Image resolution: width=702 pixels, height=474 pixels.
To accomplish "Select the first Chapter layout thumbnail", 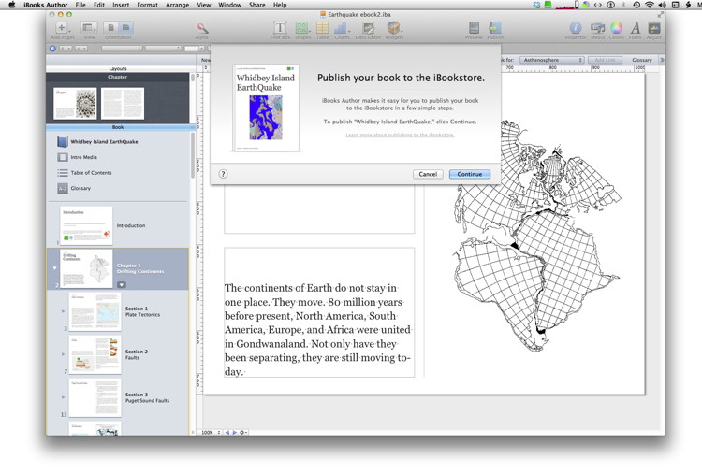I will click(x=75, y=103).
